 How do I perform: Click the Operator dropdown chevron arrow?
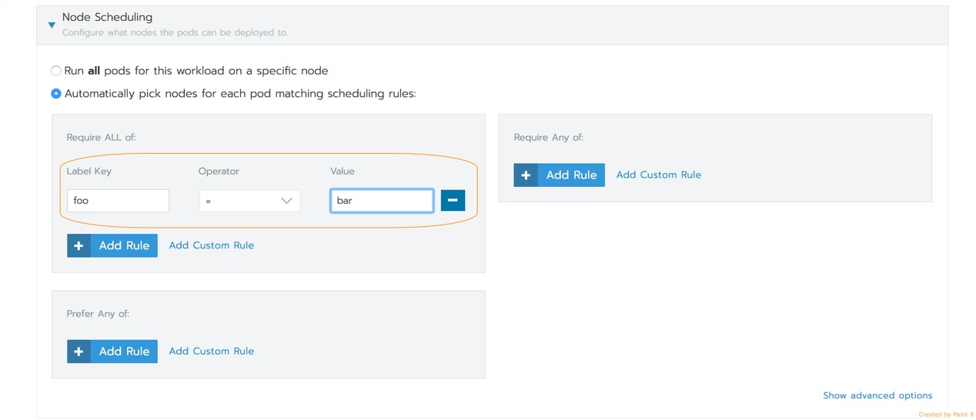[286, 201]
